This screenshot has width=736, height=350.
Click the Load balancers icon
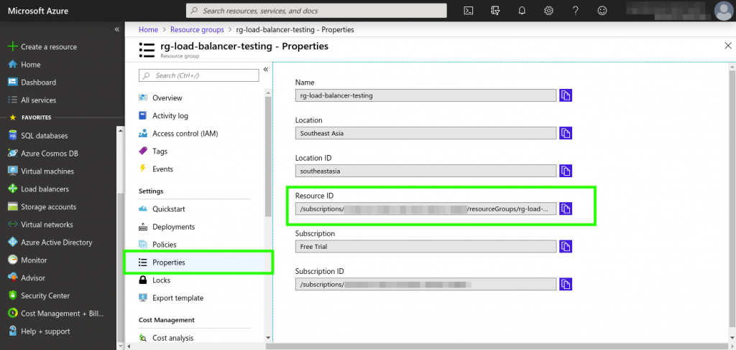click(13, 189)
